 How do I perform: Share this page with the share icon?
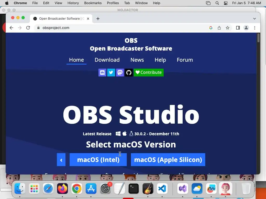pyautogui.click(x=219, y=28)
